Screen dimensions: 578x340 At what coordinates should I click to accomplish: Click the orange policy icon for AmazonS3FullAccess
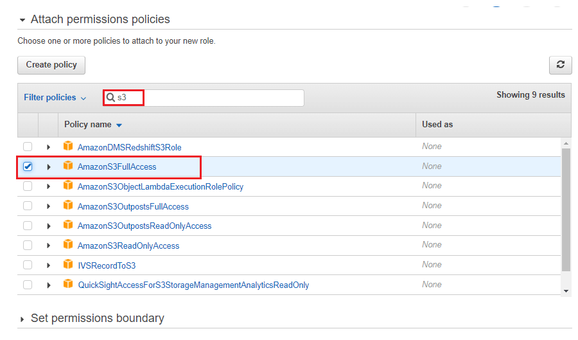pyautogui.click(x=68, y=166)
